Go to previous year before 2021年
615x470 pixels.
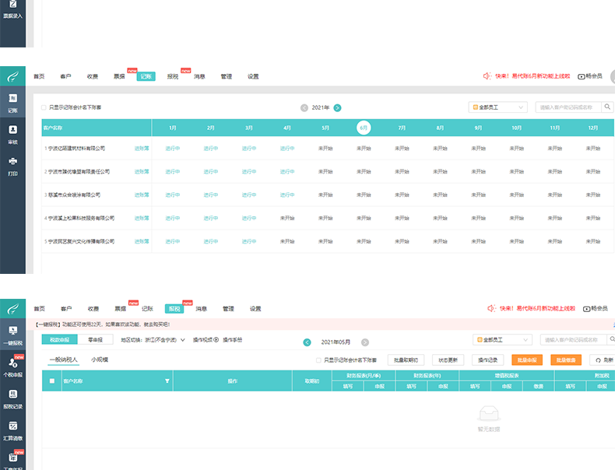304,107
